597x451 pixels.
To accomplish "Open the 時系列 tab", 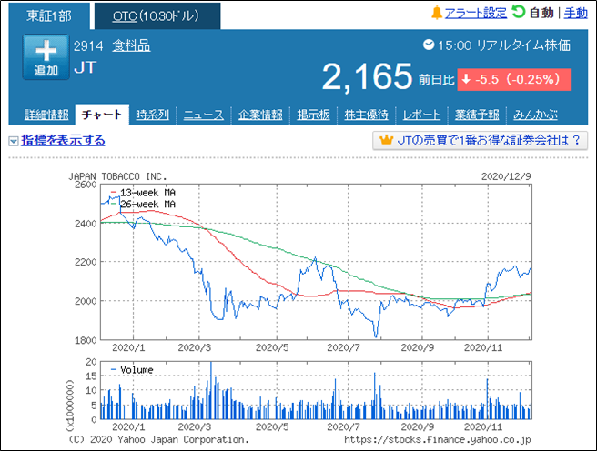I will click(152, 115).
